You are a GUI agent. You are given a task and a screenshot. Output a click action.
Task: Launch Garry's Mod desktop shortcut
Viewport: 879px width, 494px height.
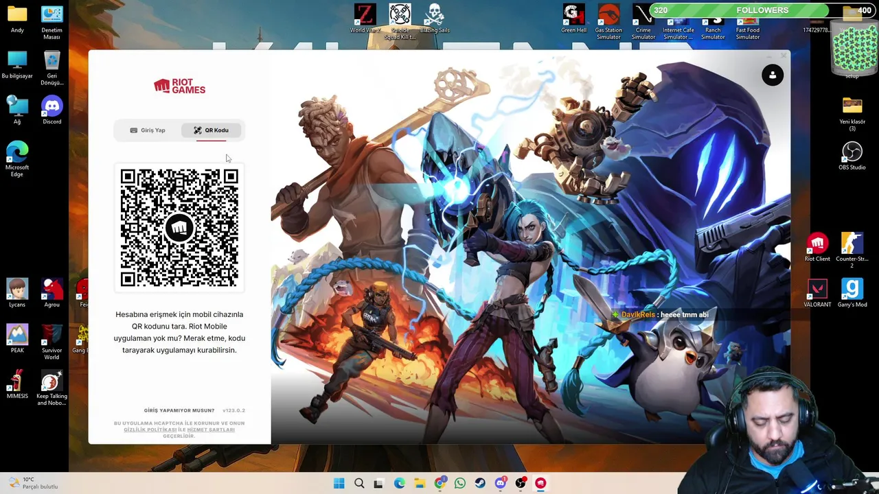click(x=852, y=293)
